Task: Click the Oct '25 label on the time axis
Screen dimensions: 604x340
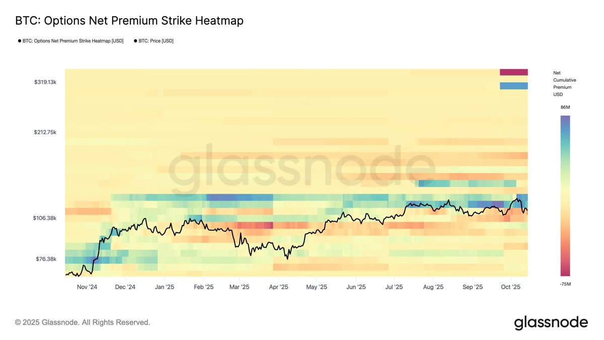Action: (510, 287)
